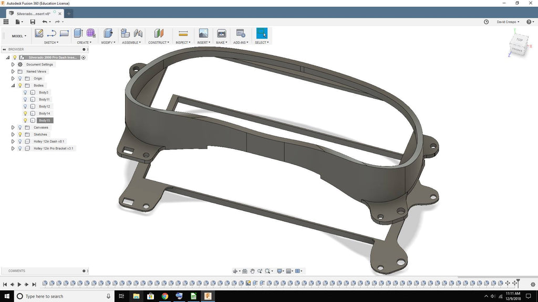Image resolution: width=538 pixels, height=302 pixels.
Task: Open the MODEL workspace dropdown
Action: click(x=19, y=36)
